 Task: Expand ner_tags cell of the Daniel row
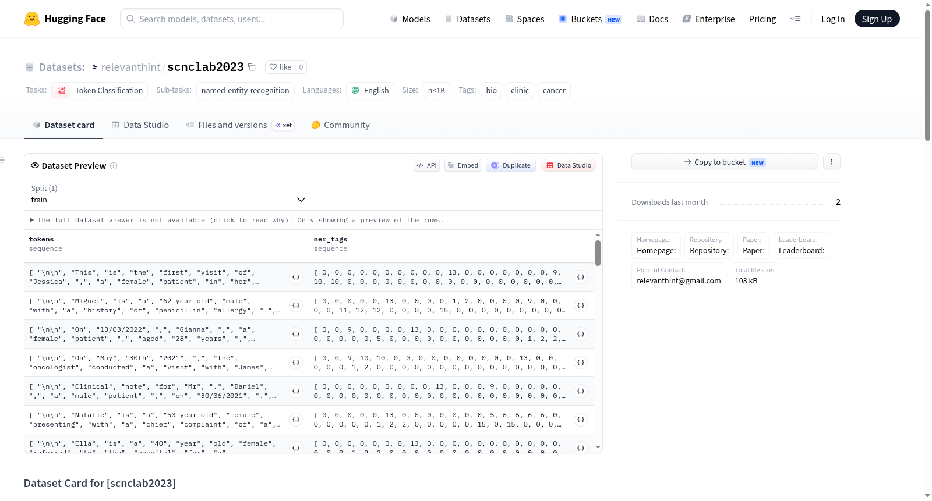coord(581,391)
